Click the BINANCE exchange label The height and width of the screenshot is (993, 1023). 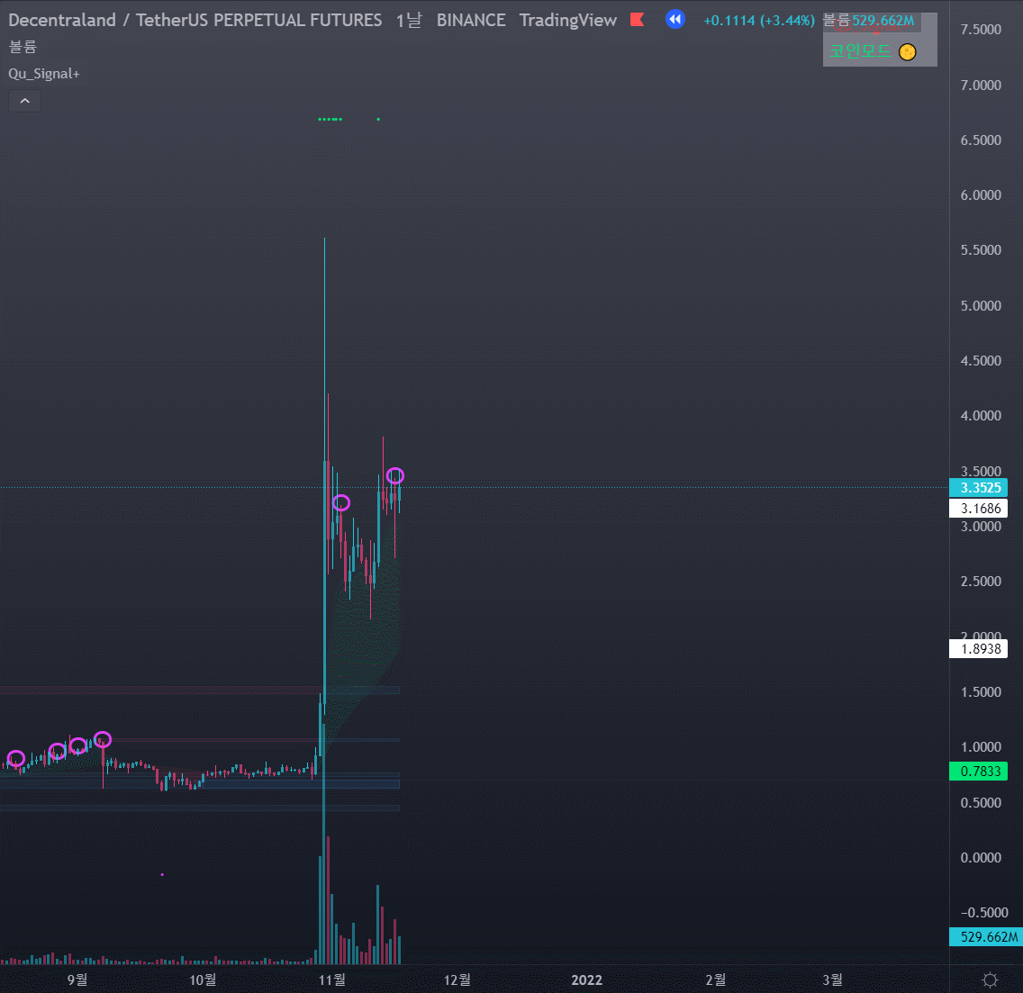point(471,20)
